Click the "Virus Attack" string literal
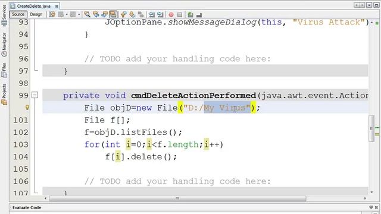 329,23
